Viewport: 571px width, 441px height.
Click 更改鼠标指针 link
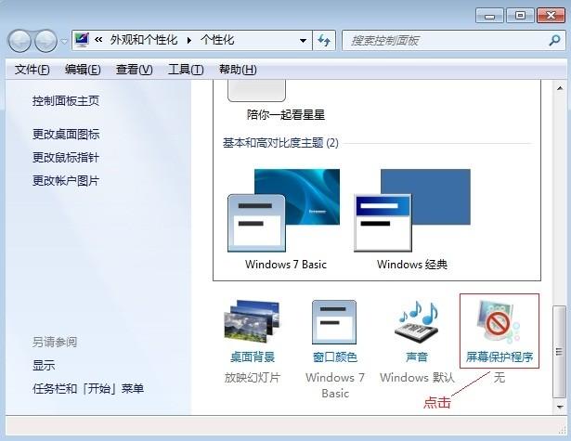click(66, 158)
